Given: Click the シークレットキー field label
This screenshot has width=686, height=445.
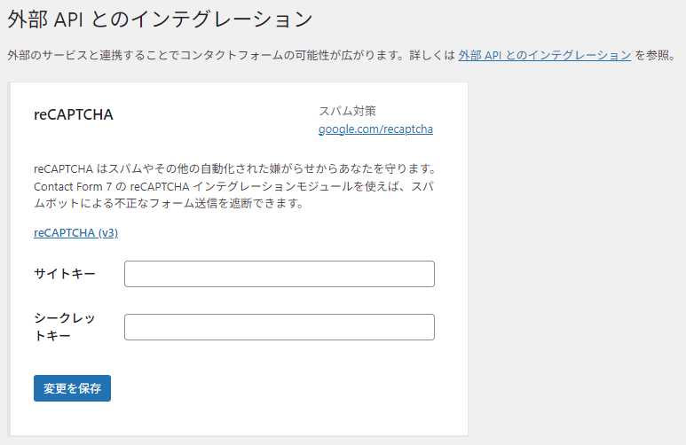Looking at the screenshot, I should tap(65, 326).
